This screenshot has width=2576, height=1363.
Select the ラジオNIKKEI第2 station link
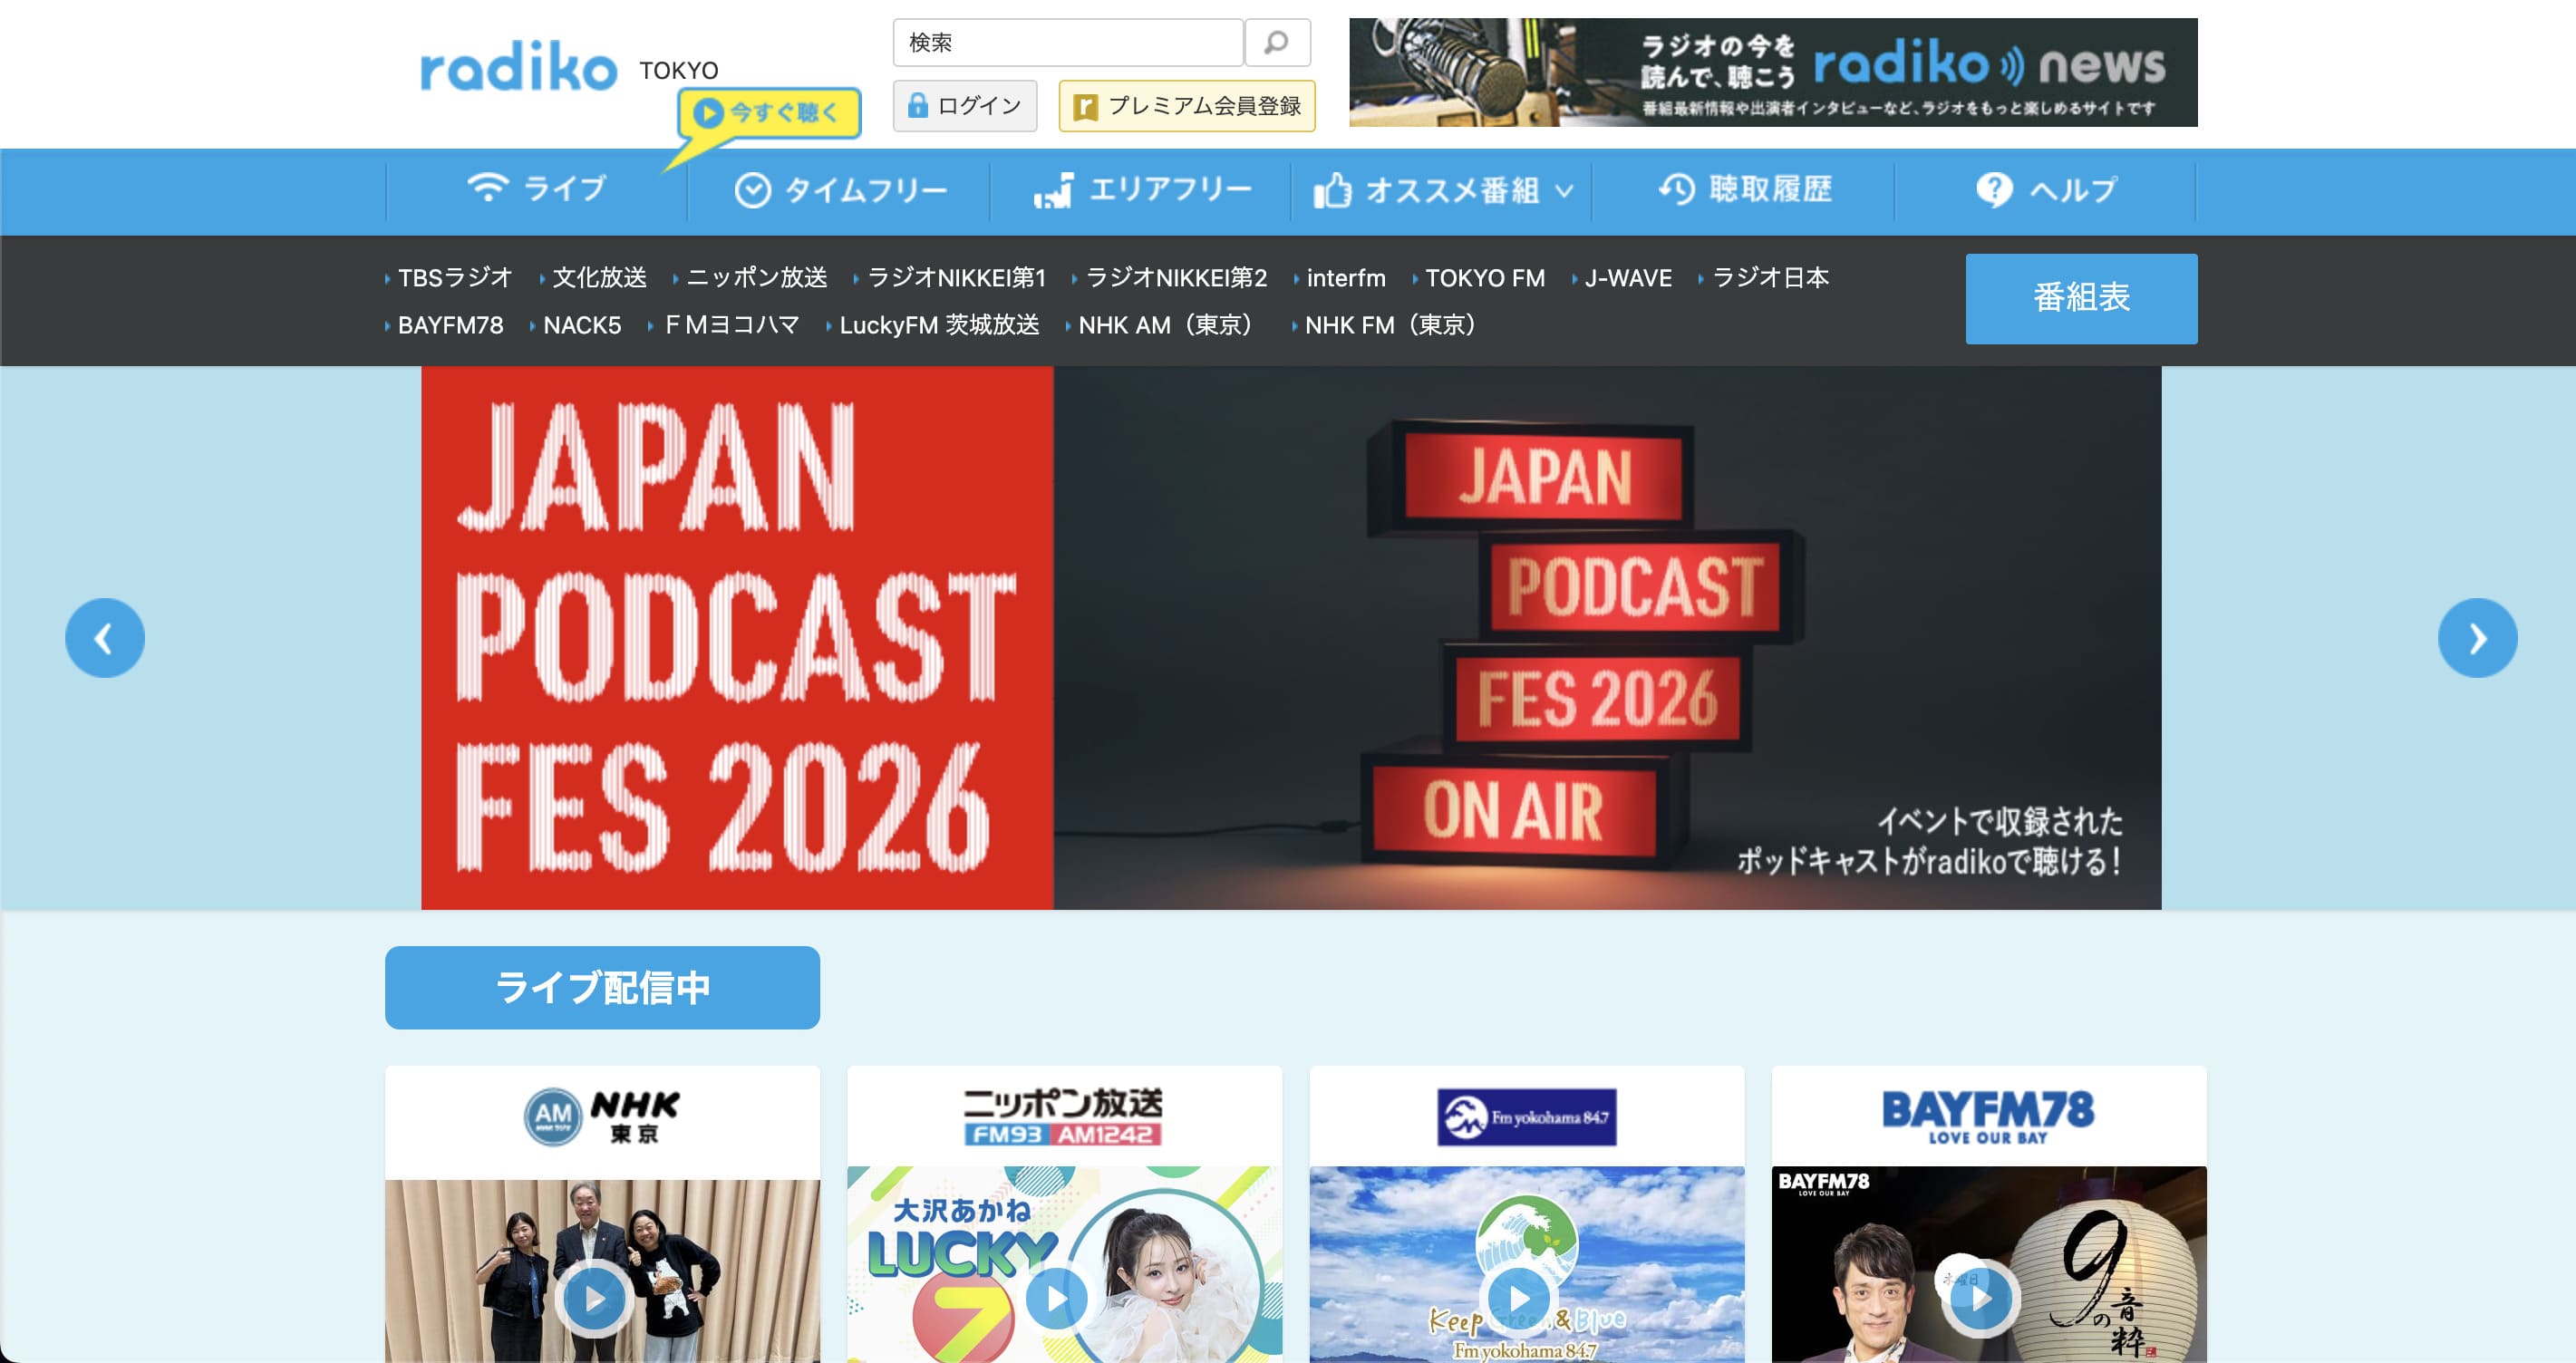tap(1176, 278)
